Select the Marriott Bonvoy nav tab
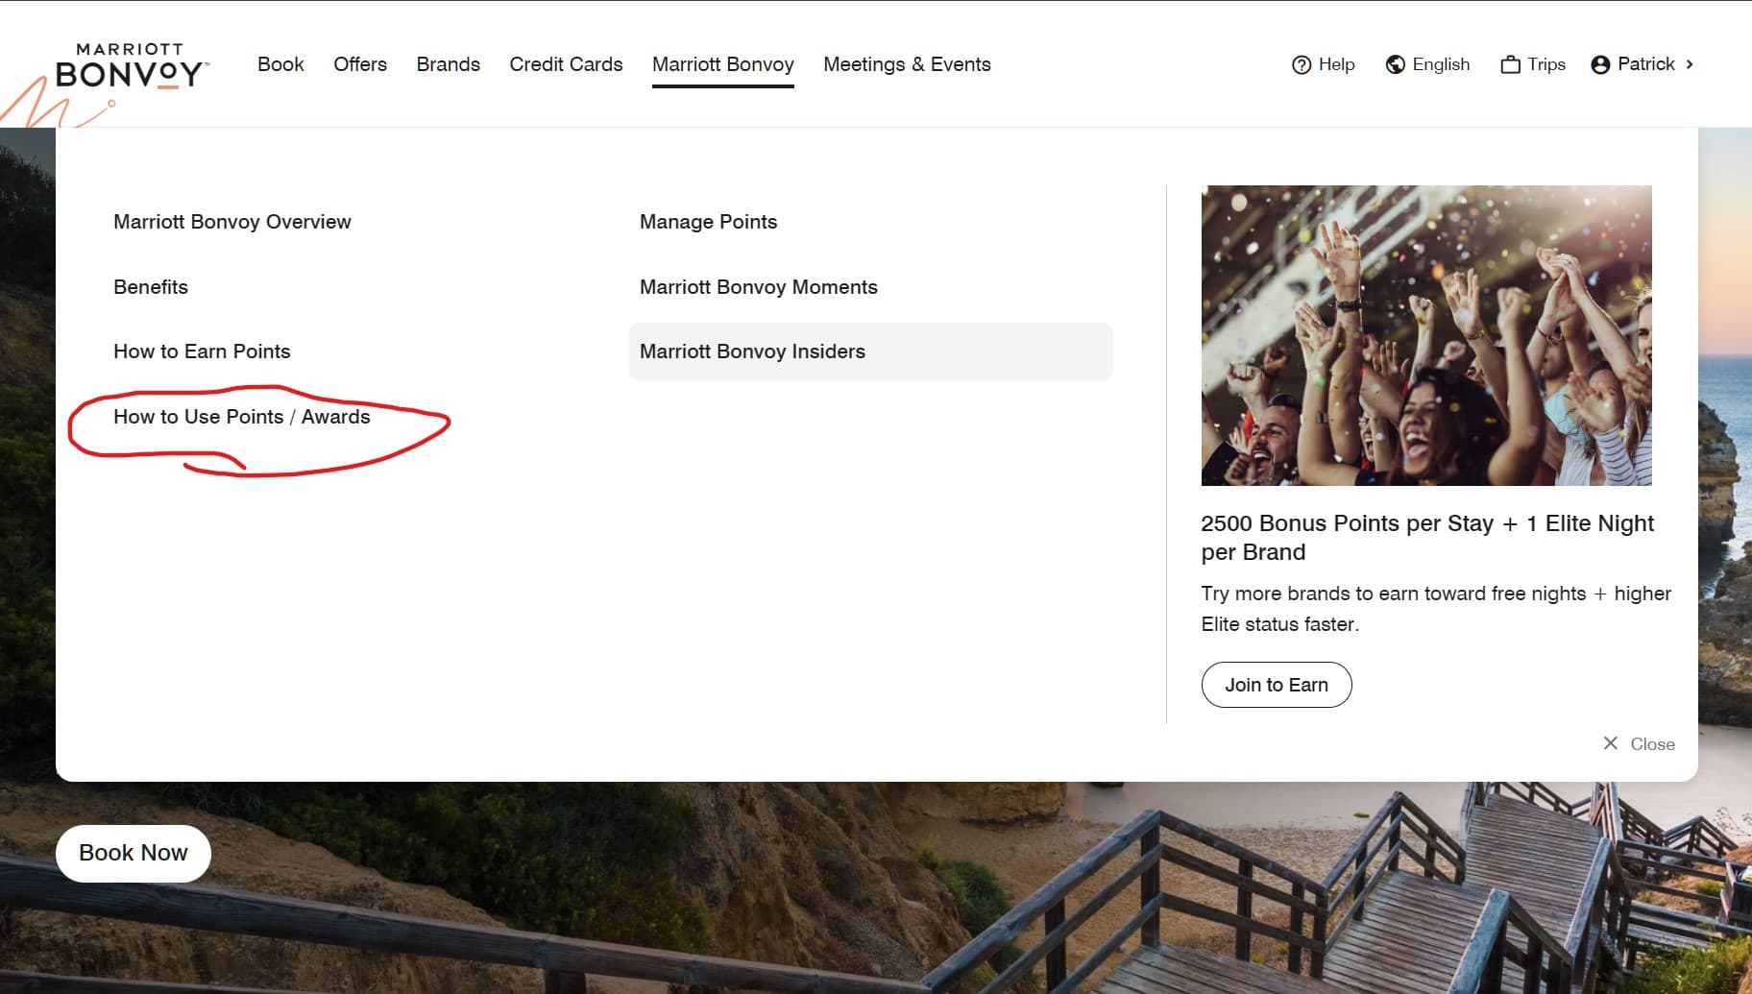 click(x=723, y=64)
